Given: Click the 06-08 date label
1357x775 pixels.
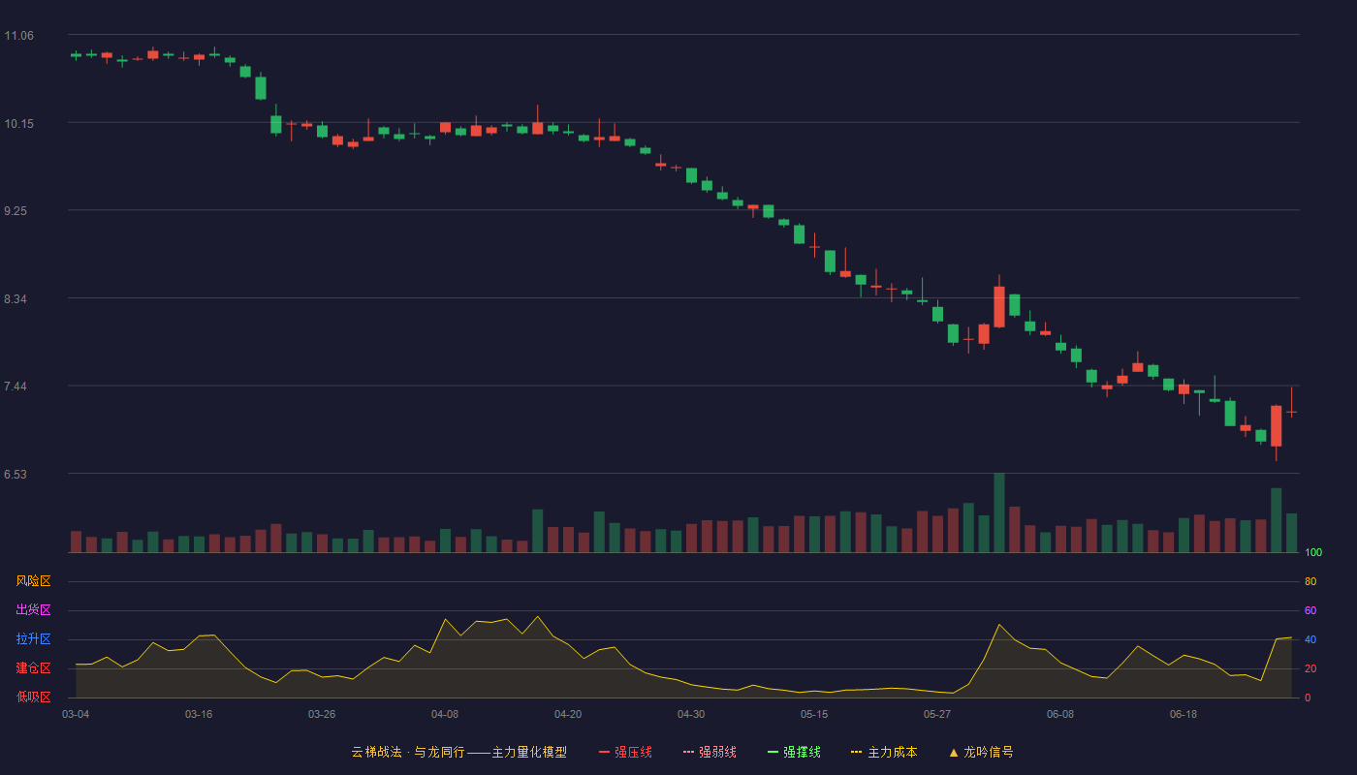Looking at the screenshot, I should coord(1060,714).
